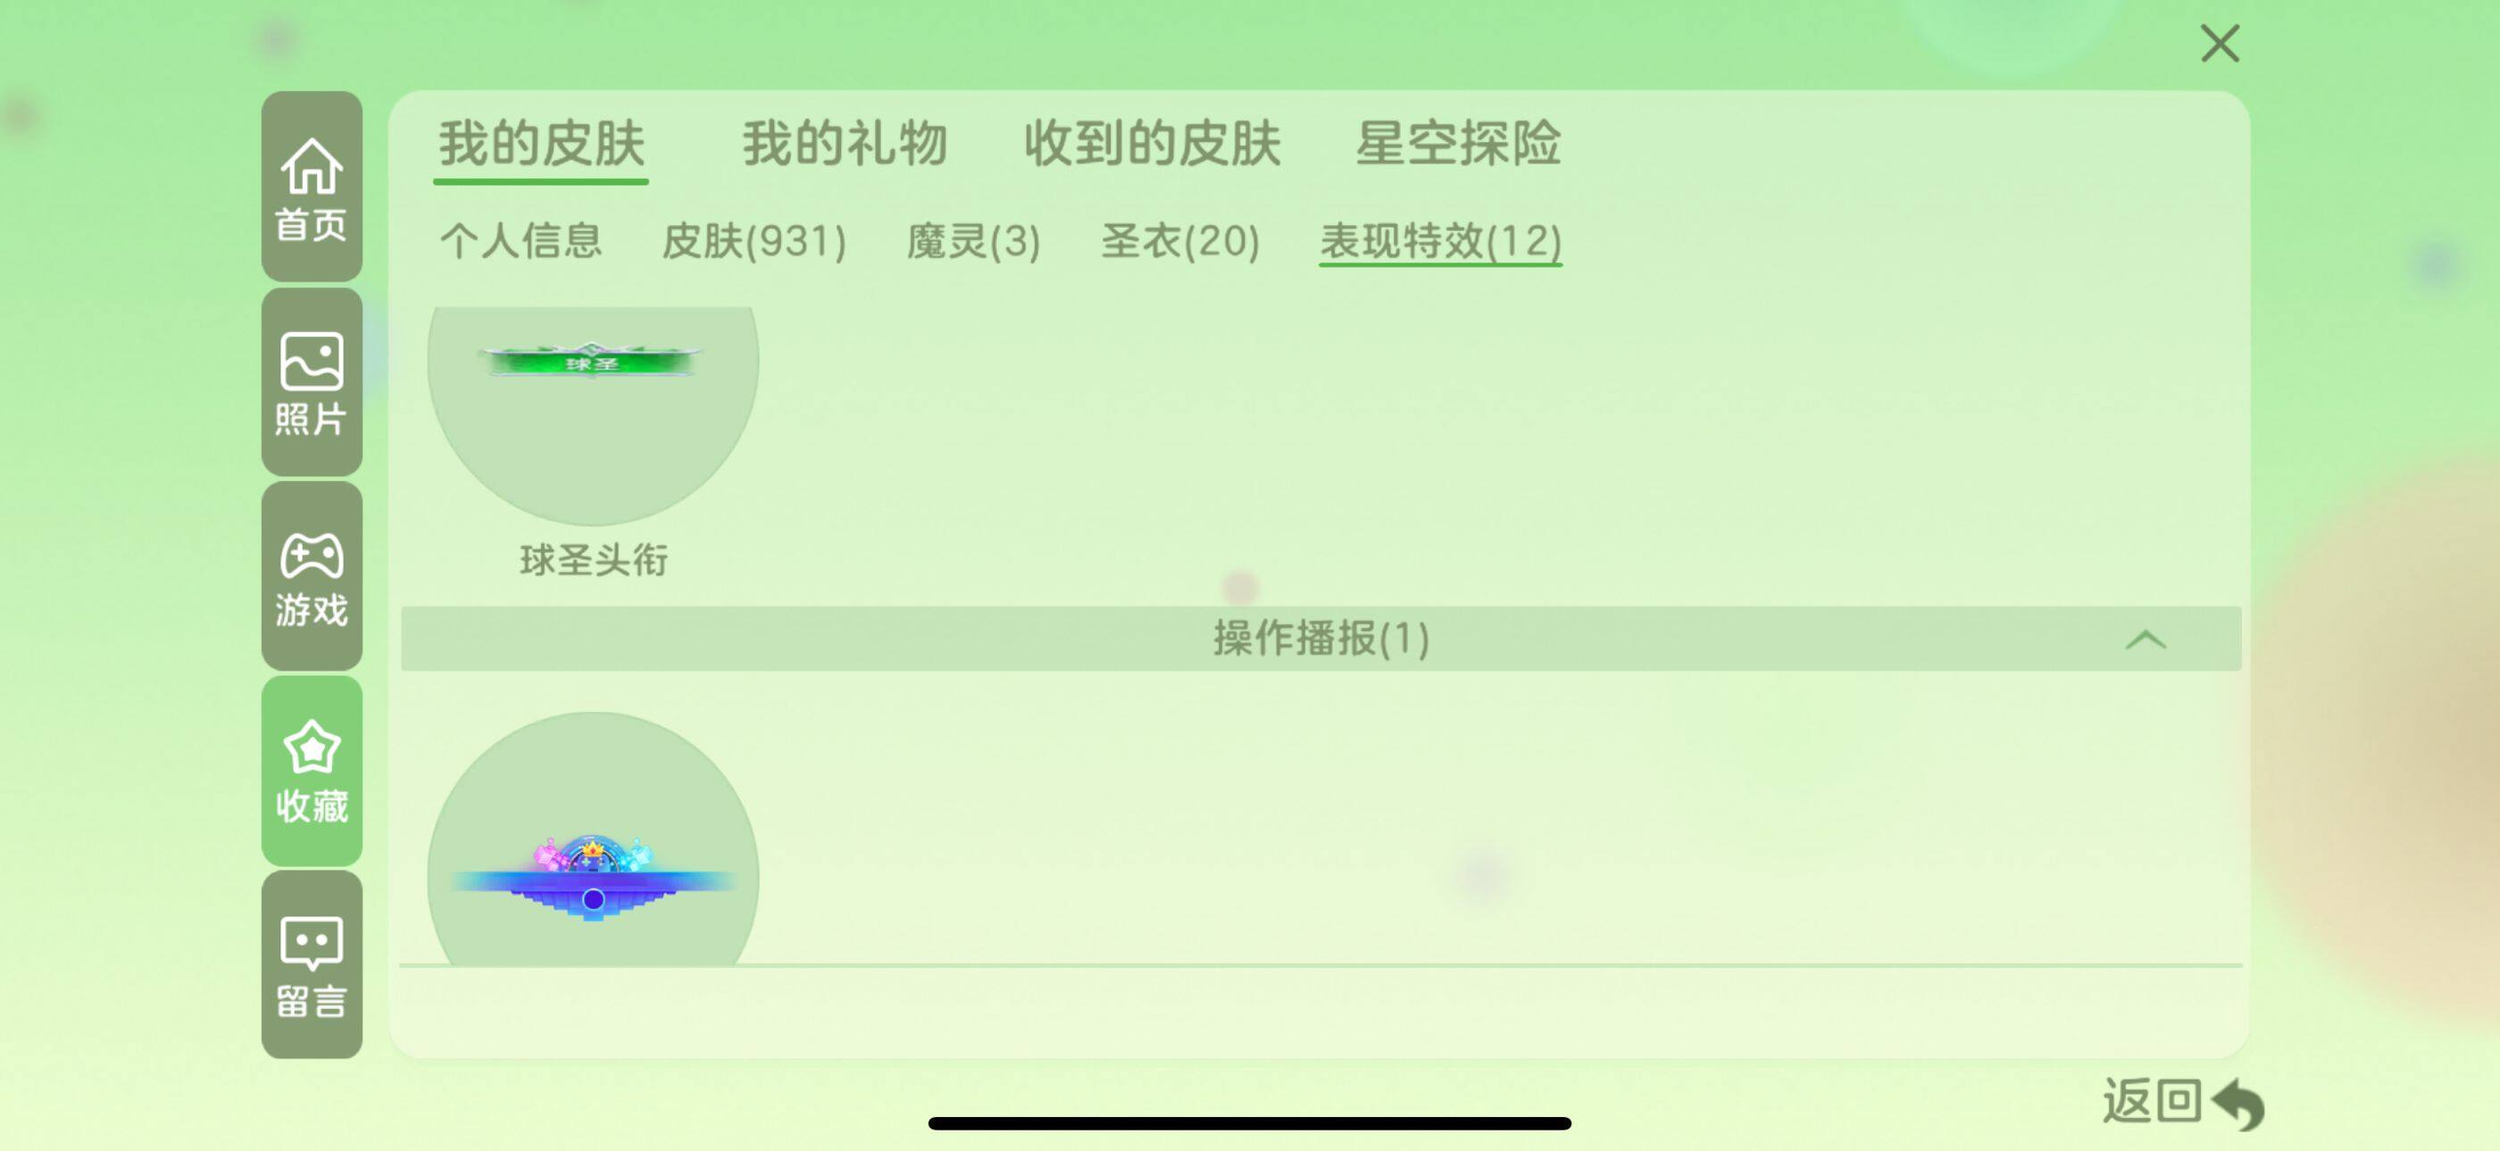The height and width of the screenshot is (1151, 2500).
Task: Open the 收到的皮肤 tab
Action: click(1152, 145)
